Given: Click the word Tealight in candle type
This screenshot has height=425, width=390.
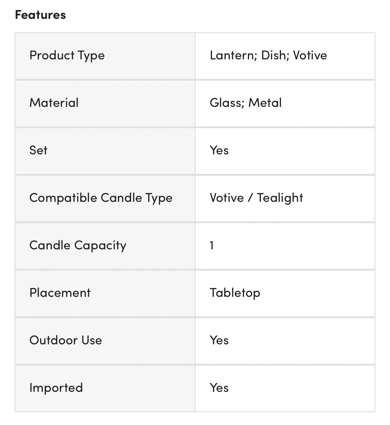Looking at the screenshot, I should point(280,198).
